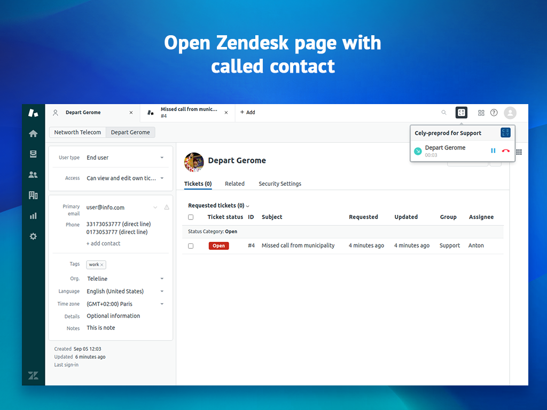Click the add contact link
Viewport: 547px width, 410px height.
click(x=104, y=243)
